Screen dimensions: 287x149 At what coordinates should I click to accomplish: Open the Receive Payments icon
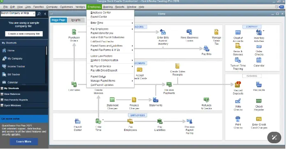[x=169, y=85]
